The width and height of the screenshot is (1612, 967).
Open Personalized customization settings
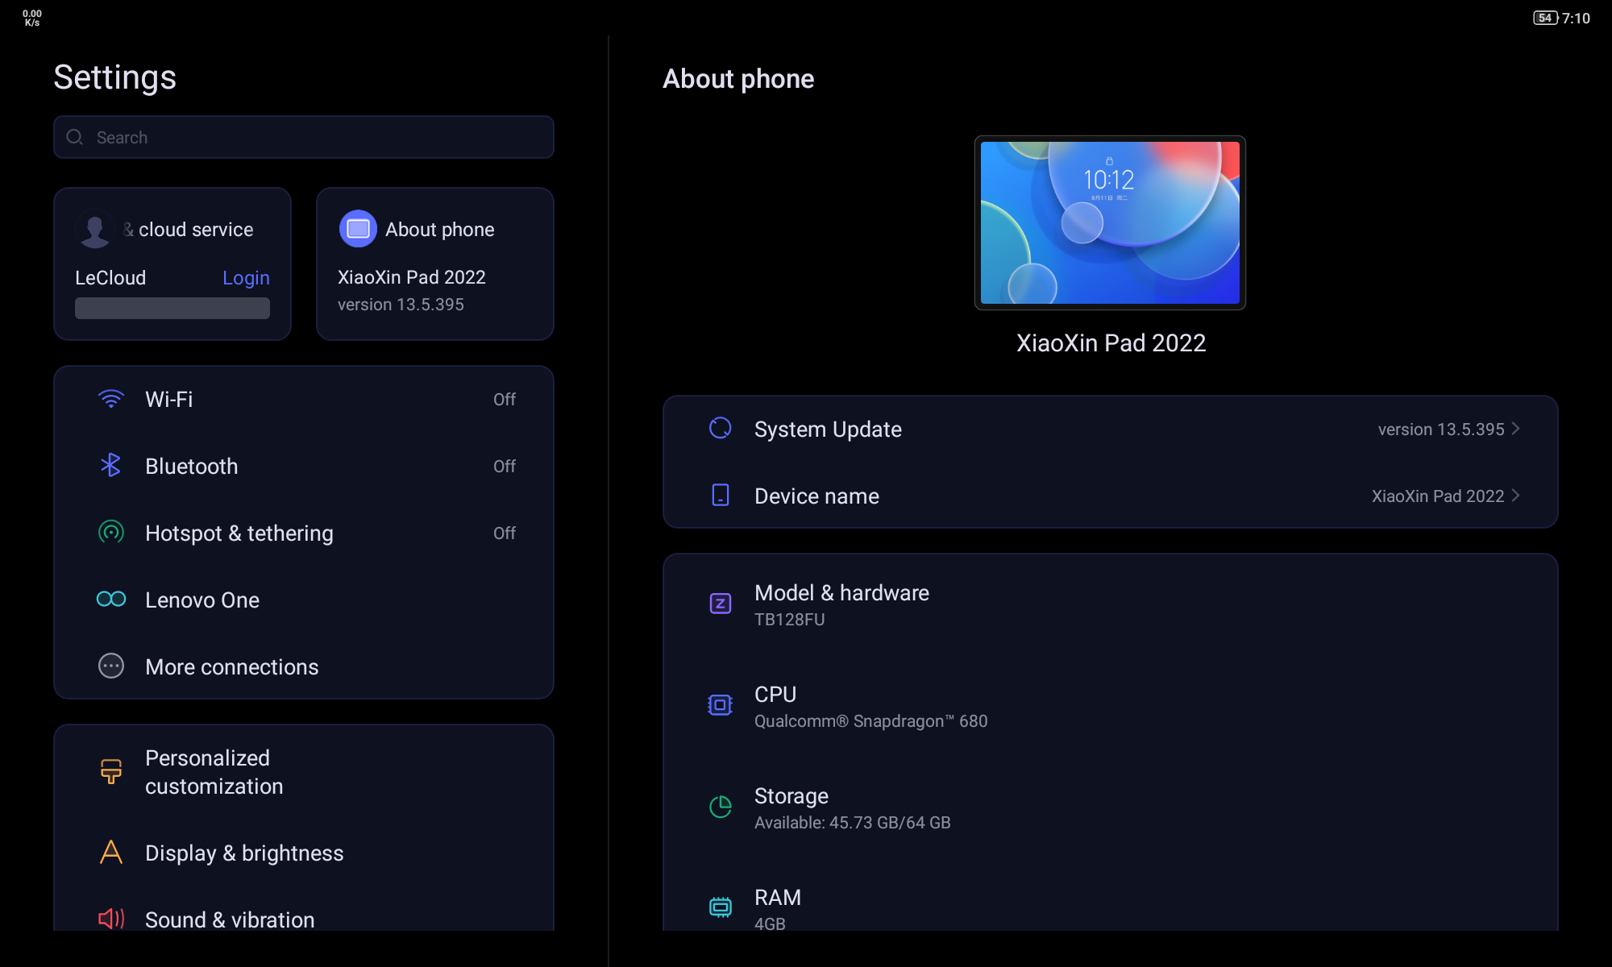[214, 772]
